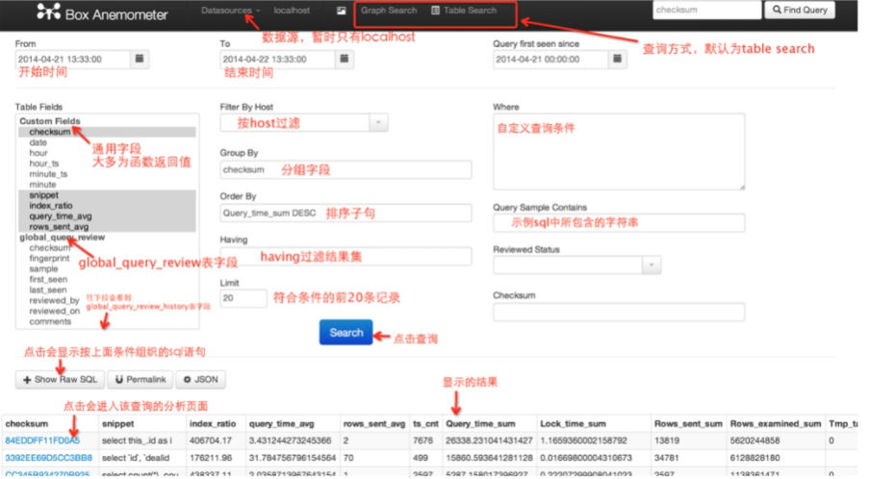Select the localhost datasource
This screenshot has width=870, height=479.
click(292, 11)
